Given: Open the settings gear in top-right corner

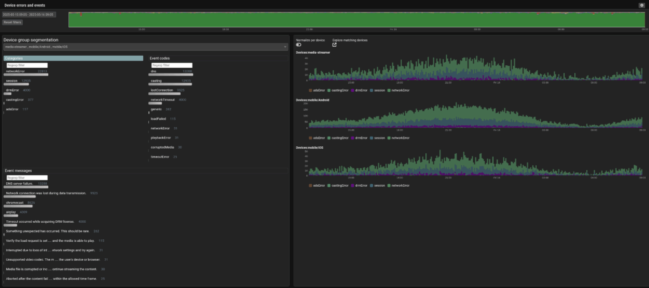Looking at the screenshot, I should [642, 5].
